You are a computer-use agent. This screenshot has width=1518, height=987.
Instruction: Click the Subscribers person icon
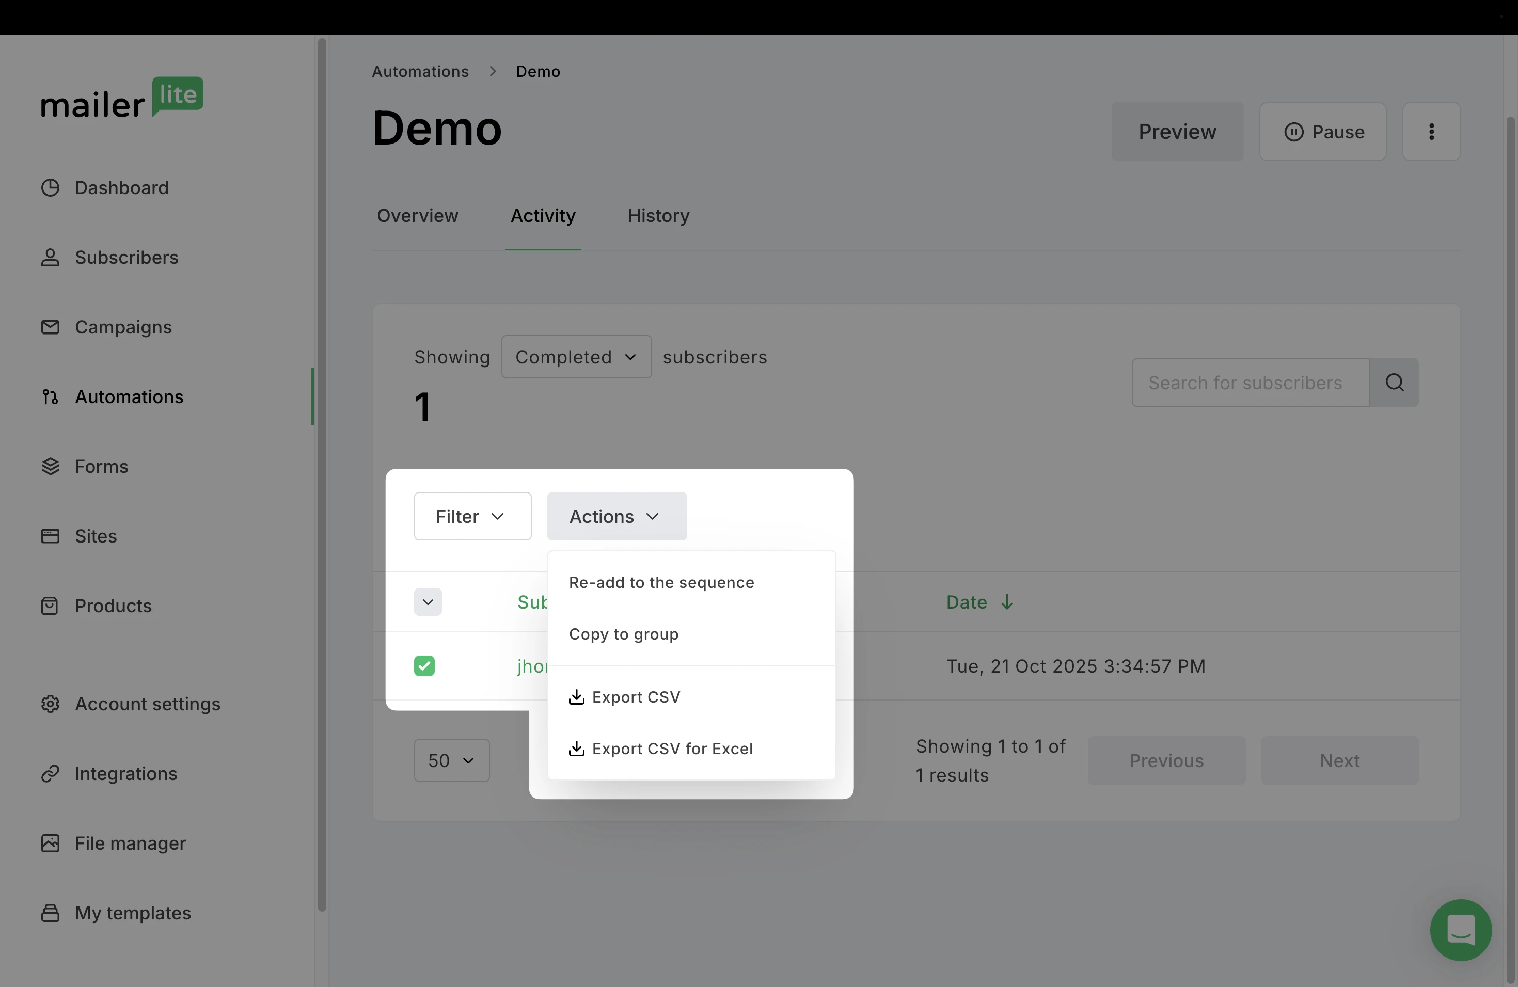pos(51,258)
